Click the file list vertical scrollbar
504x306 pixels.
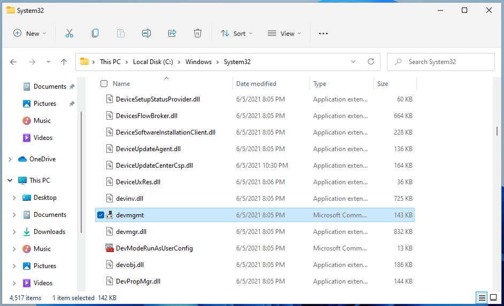pos(498,131)
